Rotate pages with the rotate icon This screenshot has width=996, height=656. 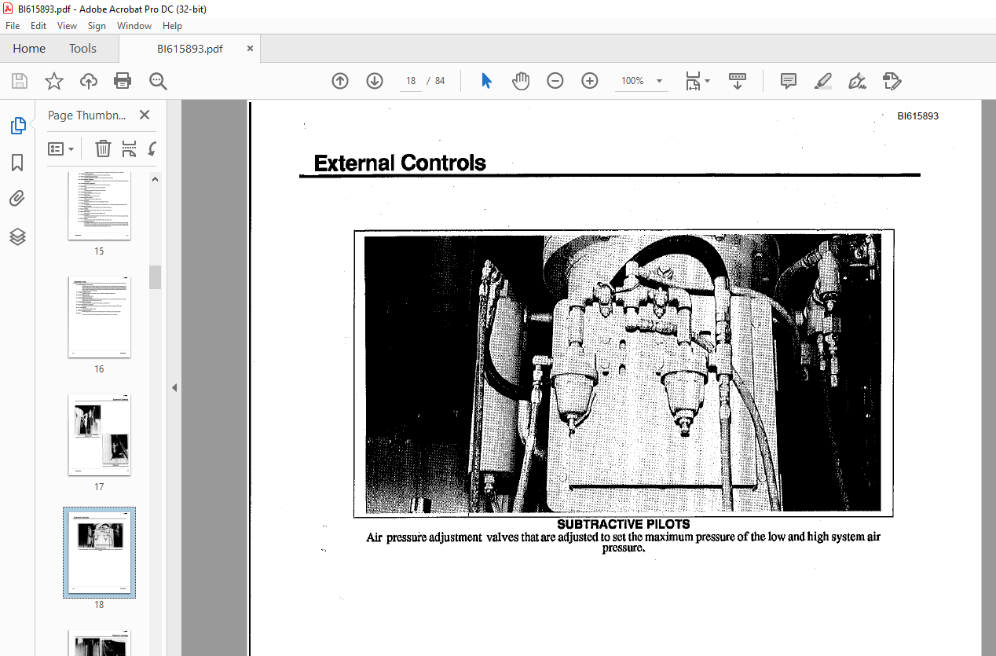152,148
